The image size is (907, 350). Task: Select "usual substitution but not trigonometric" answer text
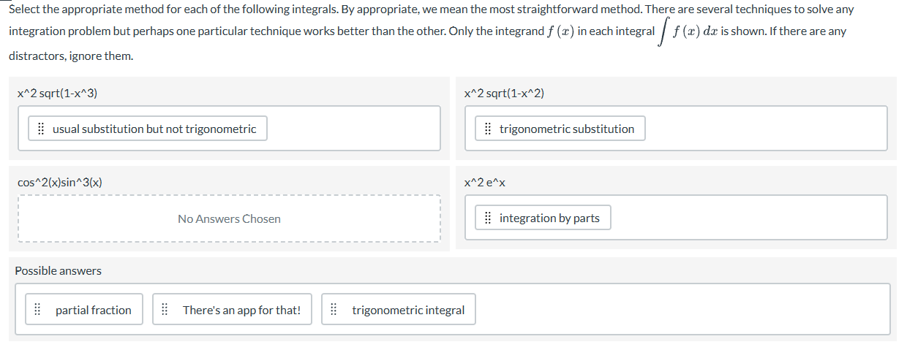click(154, 129)
